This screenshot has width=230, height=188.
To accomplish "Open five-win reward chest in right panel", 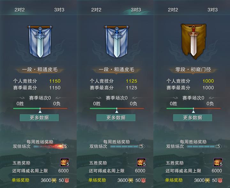I will click(x=218, y=162).
